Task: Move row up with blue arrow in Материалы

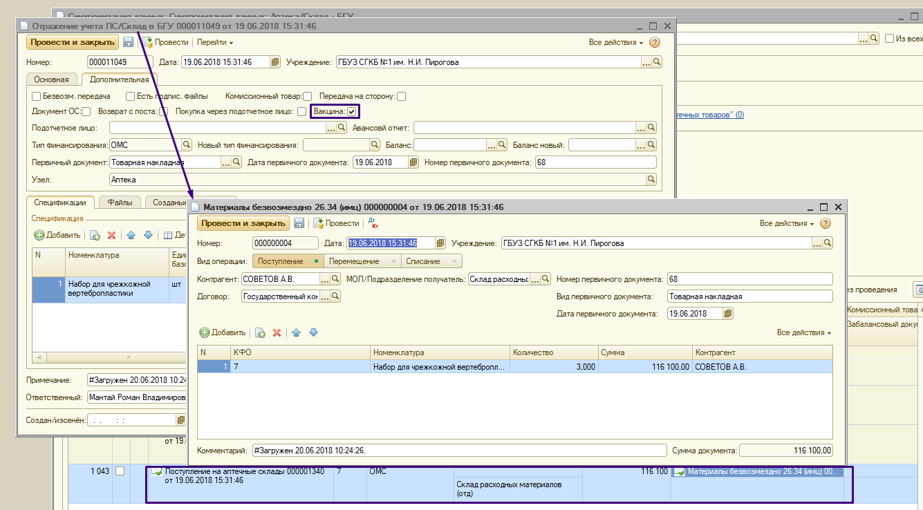Action: pyautogui.click(x=297, y=332)
